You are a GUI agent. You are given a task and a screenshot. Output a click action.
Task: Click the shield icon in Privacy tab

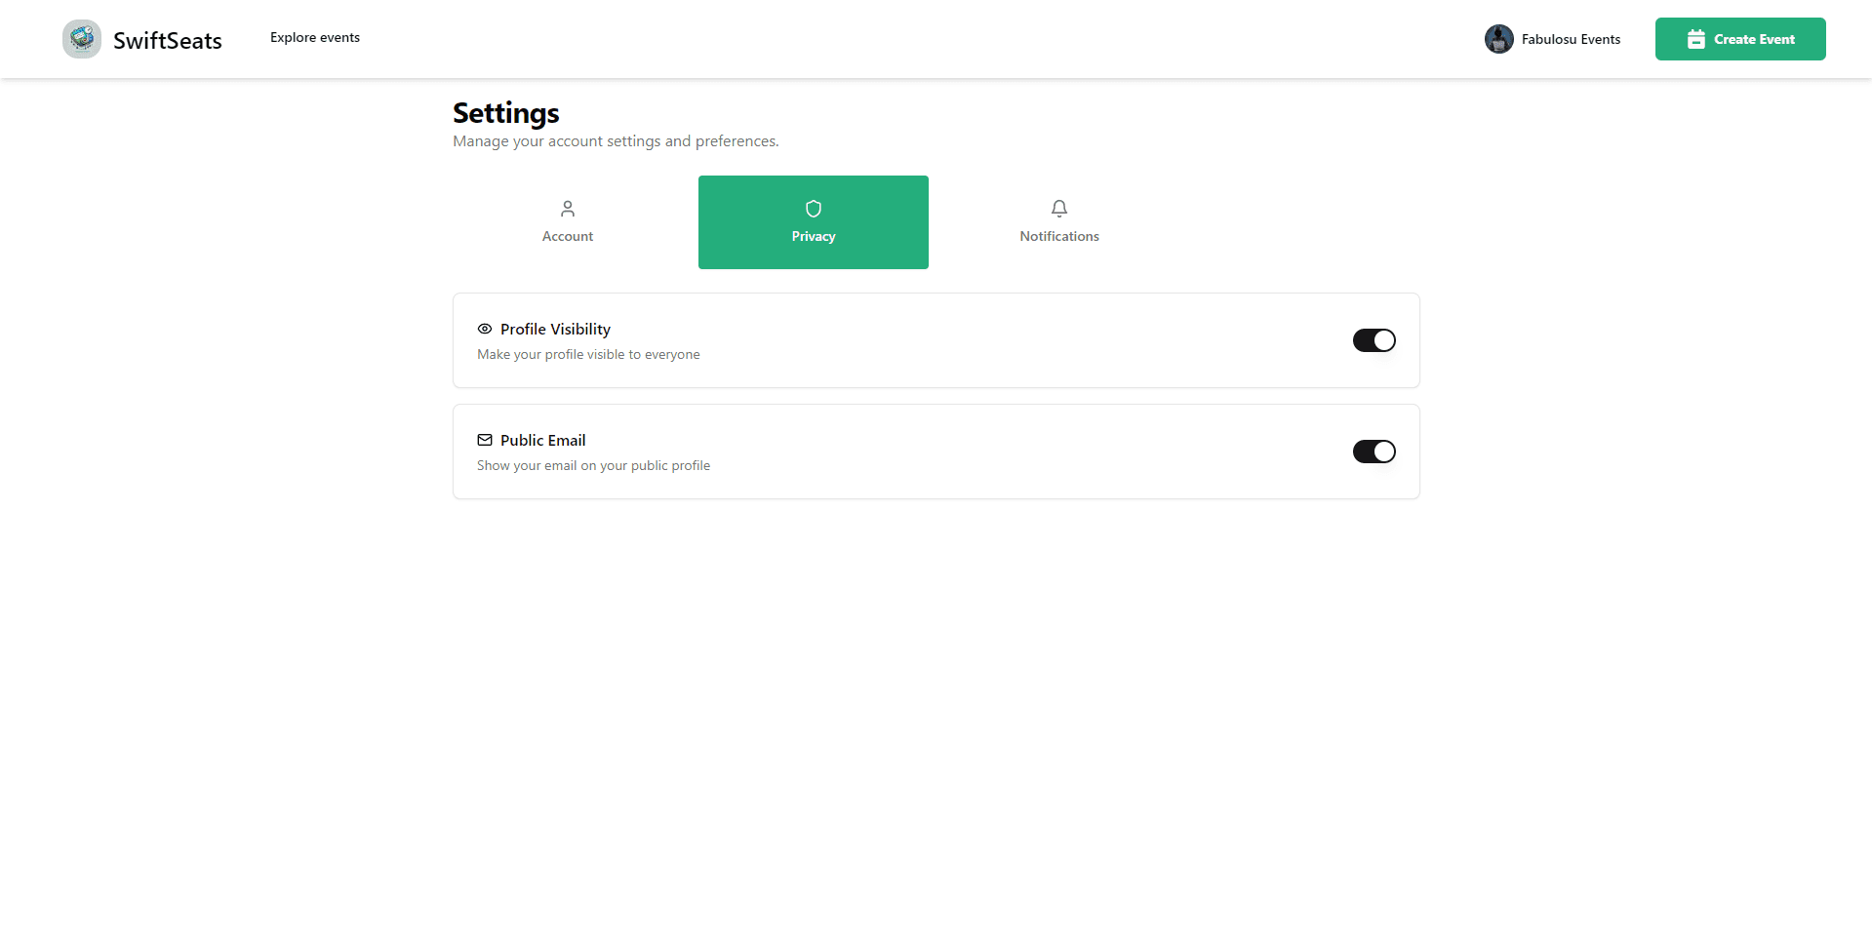[x=814, y=208]
